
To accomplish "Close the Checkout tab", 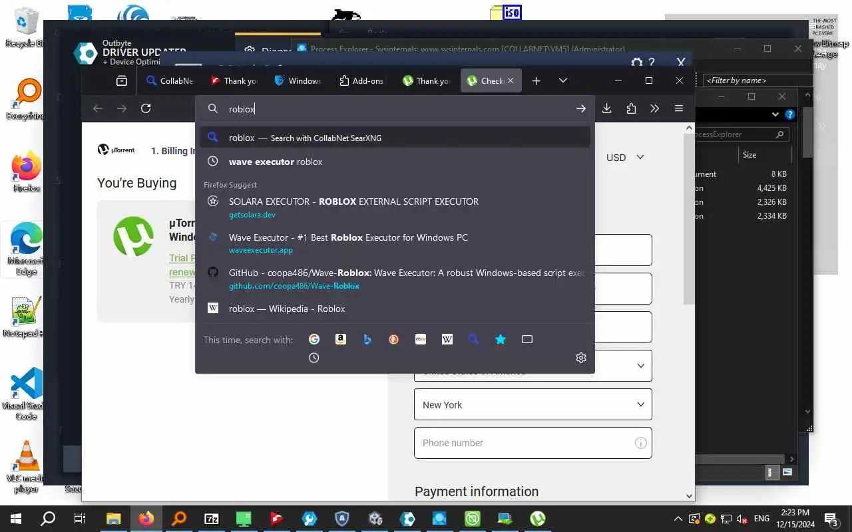I will pos(511,80).
